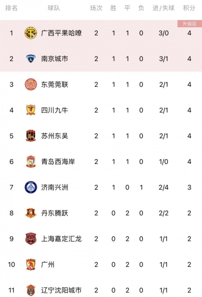Viewport: 202px width, 297px height.
Task: Select the 丹东腾跃 team crest
Action: pos(31,213)
